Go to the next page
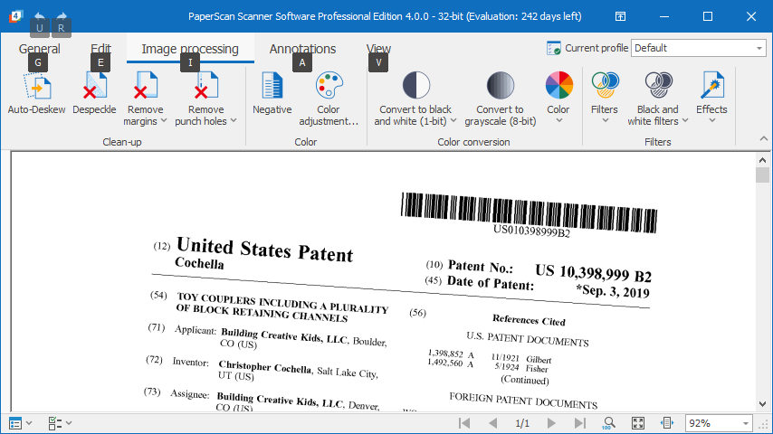The image size is (773, 434). (551, 423)
